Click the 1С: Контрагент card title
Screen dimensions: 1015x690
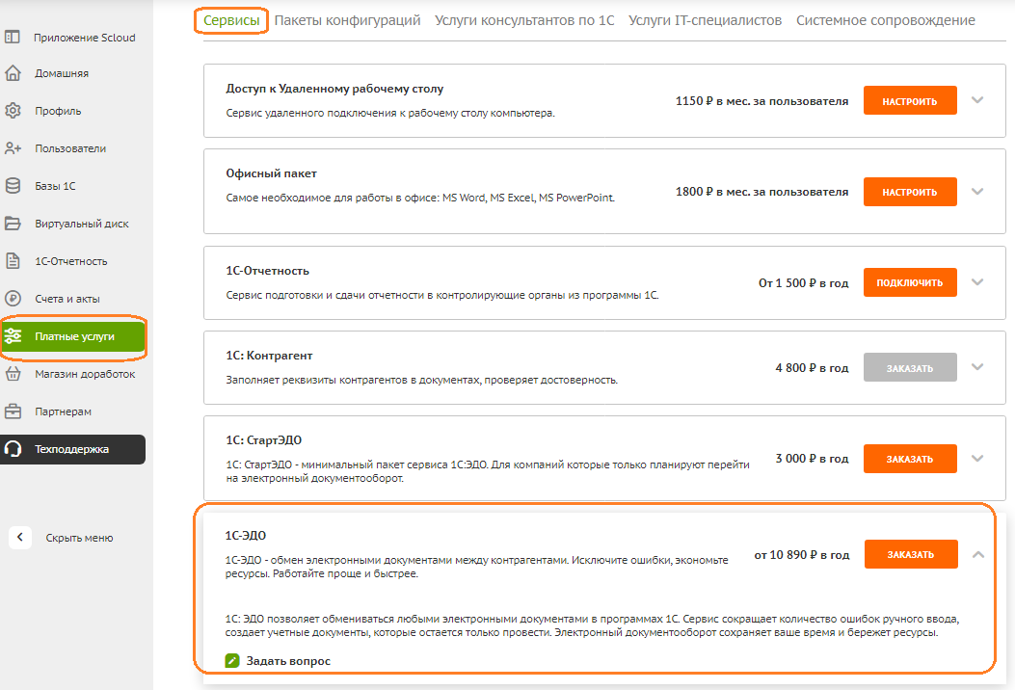coord(269,356)
